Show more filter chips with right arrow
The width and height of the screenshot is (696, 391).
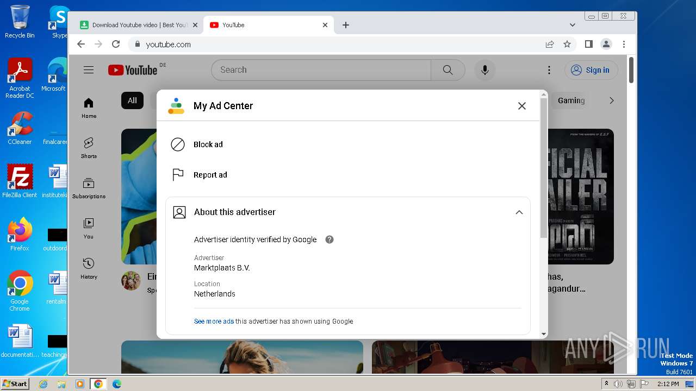coord(612,100)
